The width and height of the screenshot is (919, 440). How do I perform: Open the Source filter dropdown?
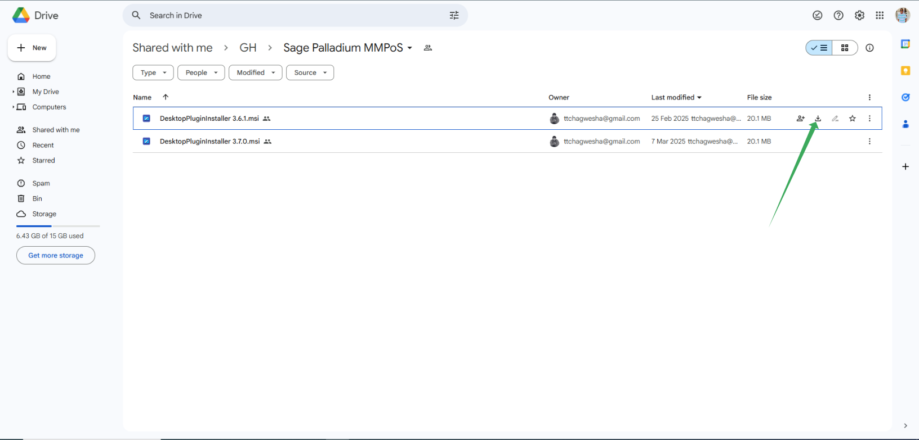click(310, 72)
